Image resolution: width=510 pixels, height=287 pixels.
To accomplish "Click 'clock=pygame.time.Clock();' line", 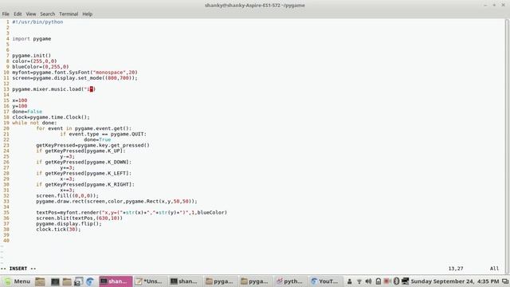I will pyautogui.click(x=51, y=117).
